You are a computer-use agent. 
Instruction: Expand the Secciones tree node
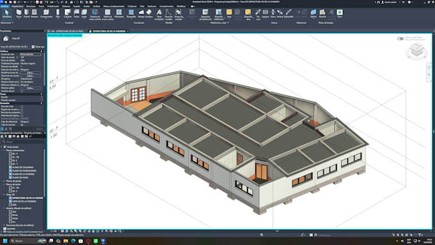click(x=4, y=225)
